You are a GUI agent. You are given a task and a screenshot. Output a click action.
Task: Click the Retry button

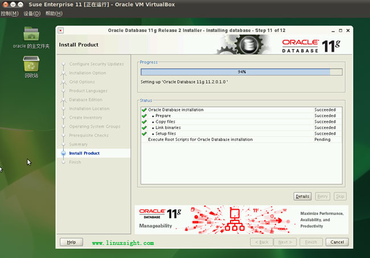(322, 196)
